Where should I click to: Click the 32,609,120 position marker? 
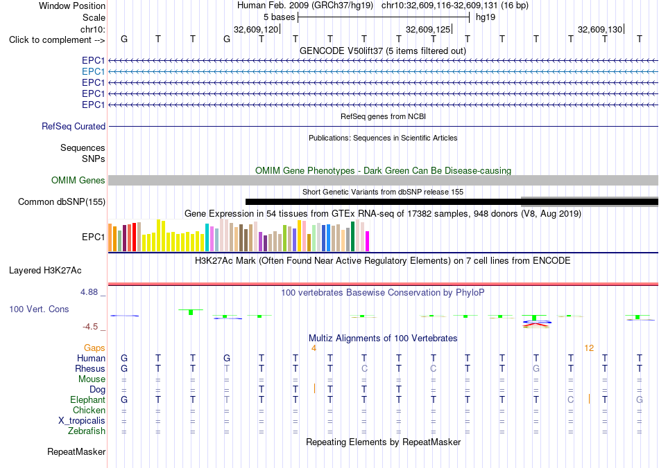pos(256,29)
